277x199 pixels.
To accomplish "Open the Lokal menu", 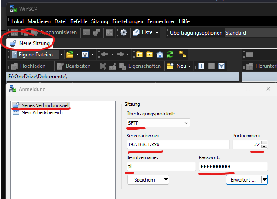I will tap(17, 21).
